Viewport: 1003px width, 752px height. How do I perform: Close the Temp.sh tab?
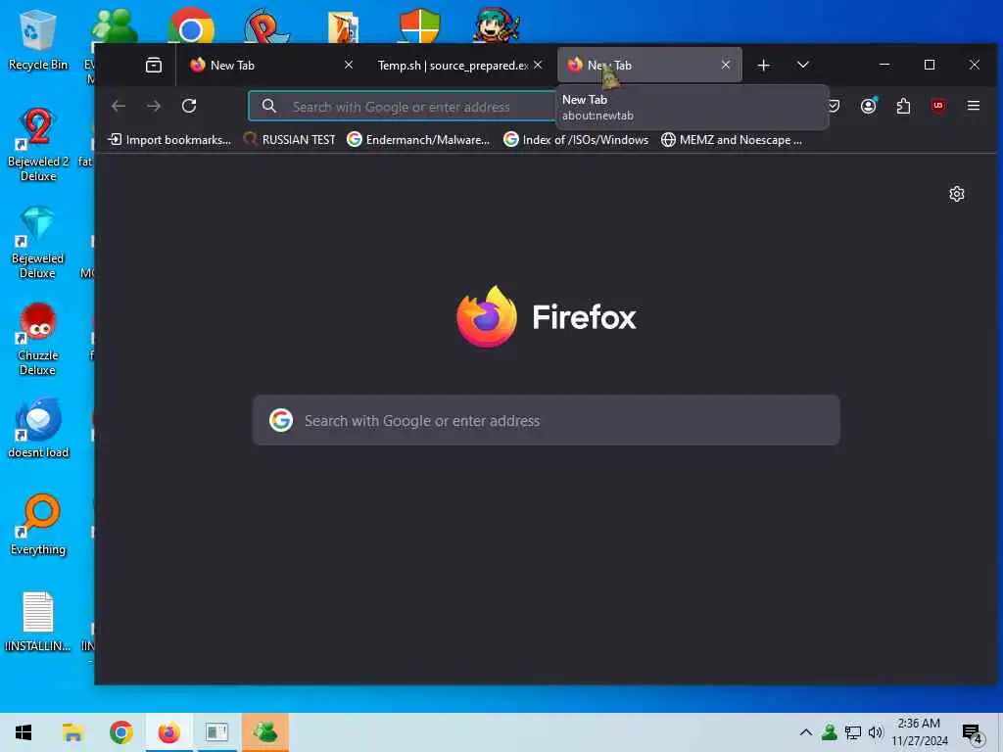(538, 65)
